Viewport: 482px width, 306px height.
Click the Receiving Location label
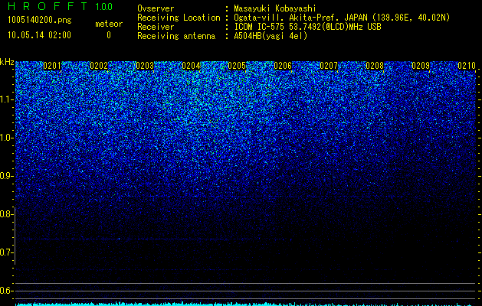tap(179, 18)
